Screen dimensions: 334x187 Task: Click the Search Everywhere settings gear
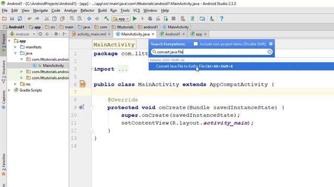[x=271, y=44]
